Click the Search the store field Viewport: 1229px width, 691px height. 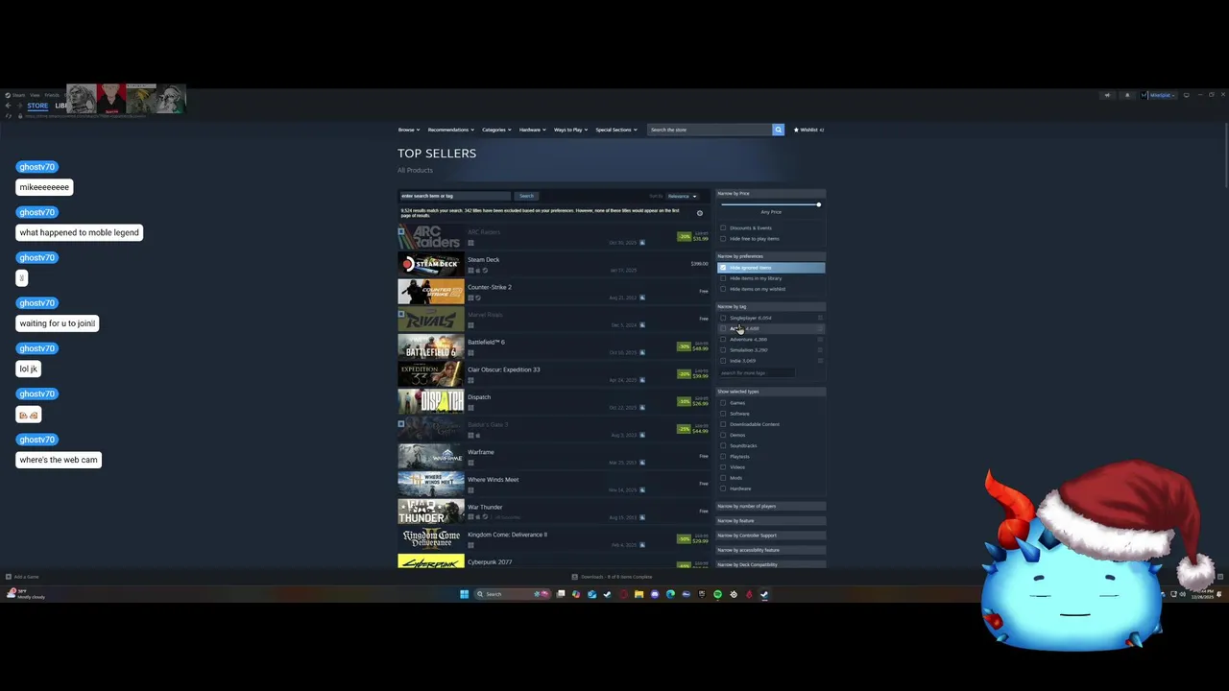pos(709,130)
